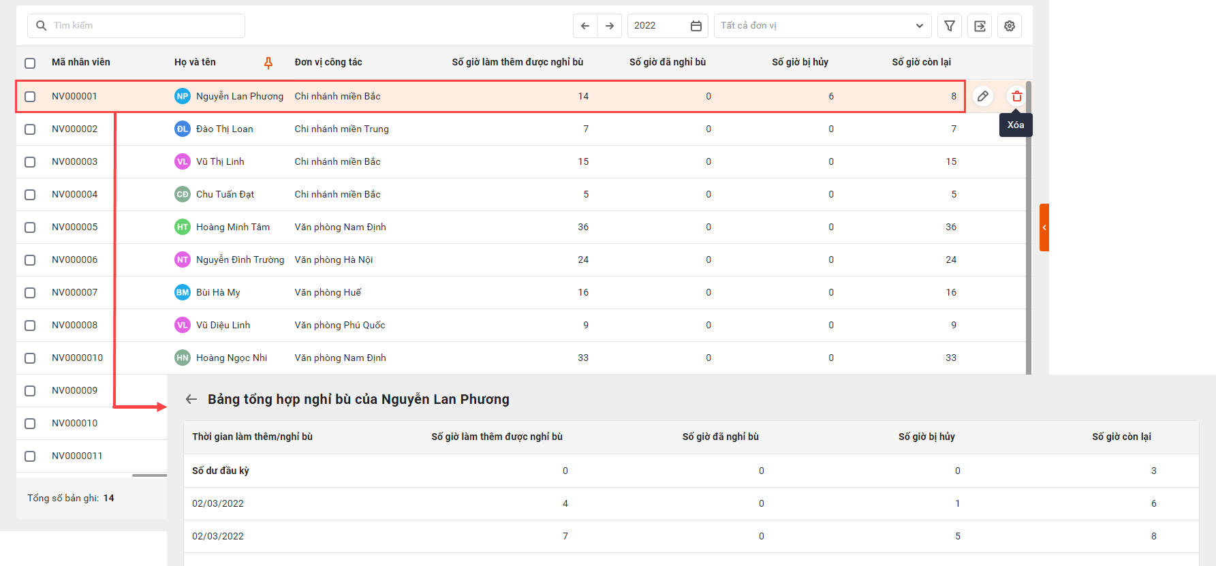Open table settings gear icon
Screen dimensions: 1216x566
1010,26
